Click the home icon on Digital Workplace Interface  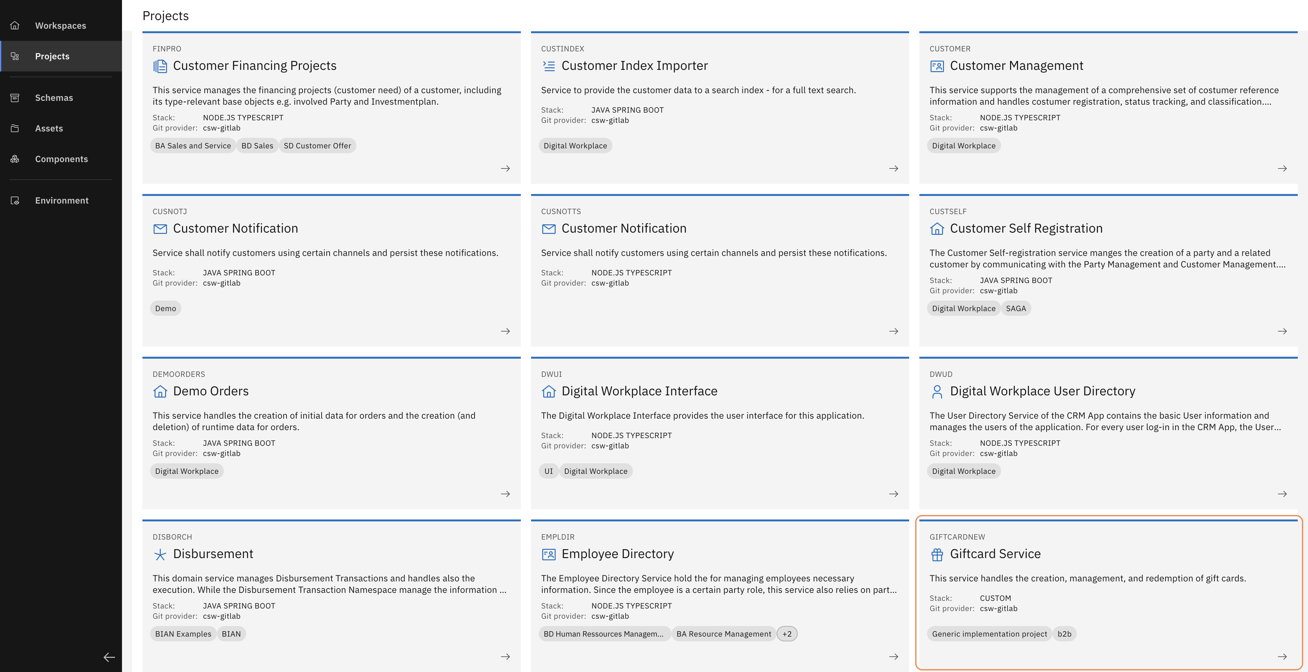click(x=548, y=391)
